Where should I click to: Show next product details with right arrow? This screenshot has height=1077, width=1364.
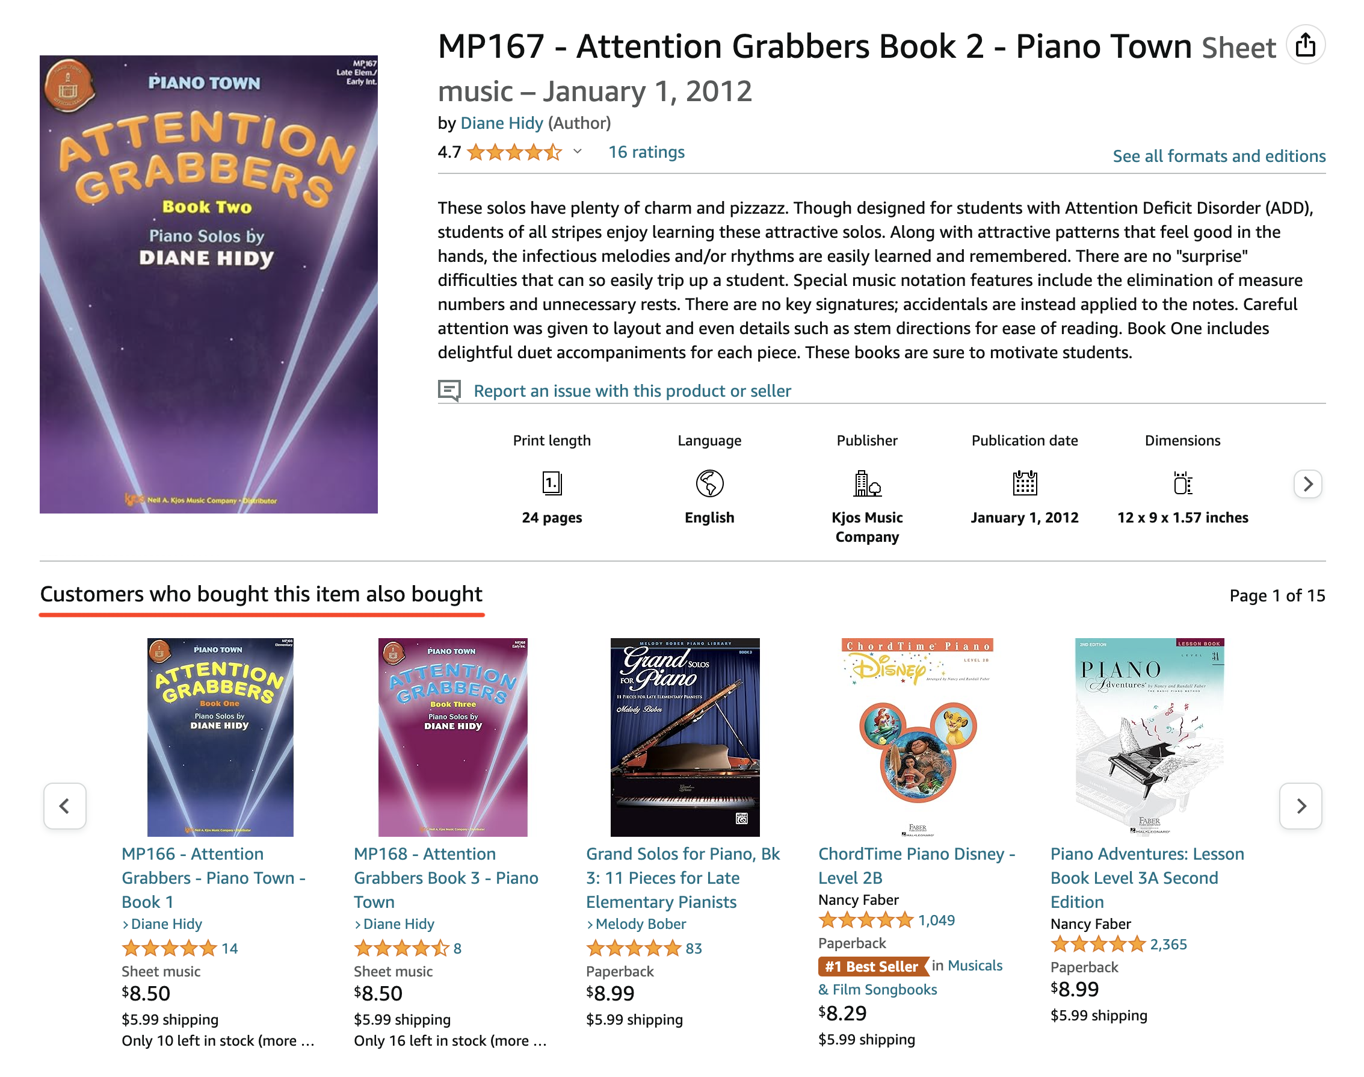point(1307,483)
